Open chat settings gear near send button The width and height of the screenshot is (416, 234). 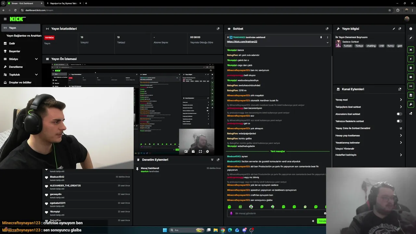[x=313, y=221]
